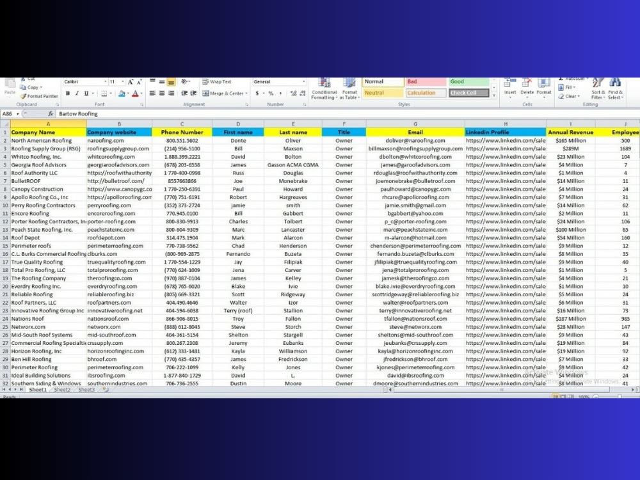Click the Format Painter brush
Screen dimensions: 640x480
pos(39,97)
